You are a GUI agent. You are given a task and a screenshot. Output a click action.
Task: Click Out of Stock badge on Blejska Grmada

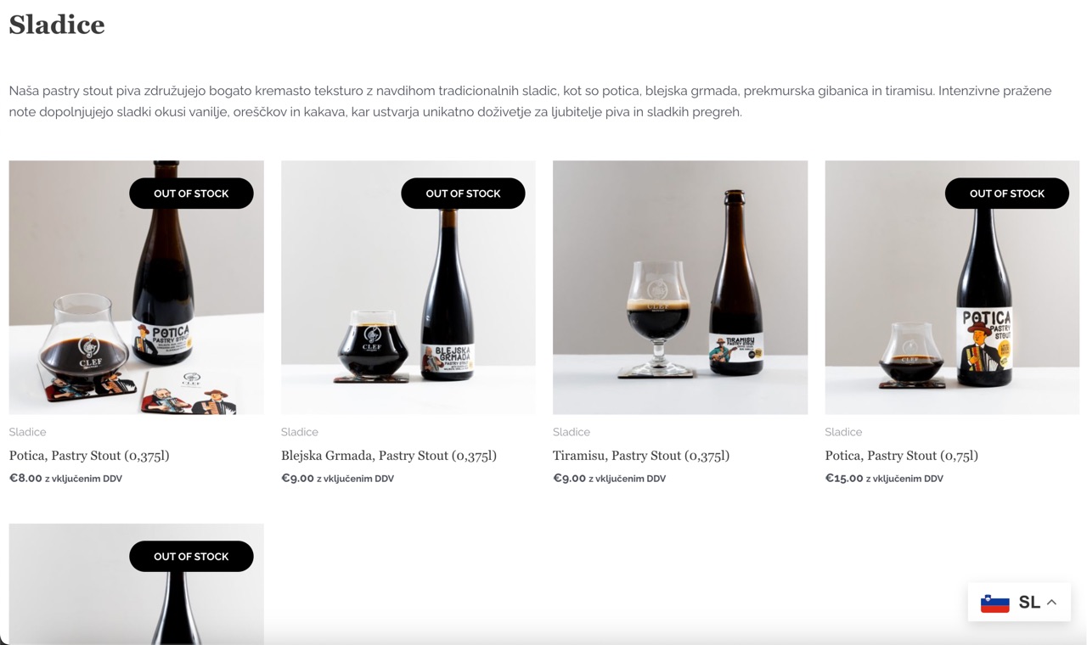463,193
